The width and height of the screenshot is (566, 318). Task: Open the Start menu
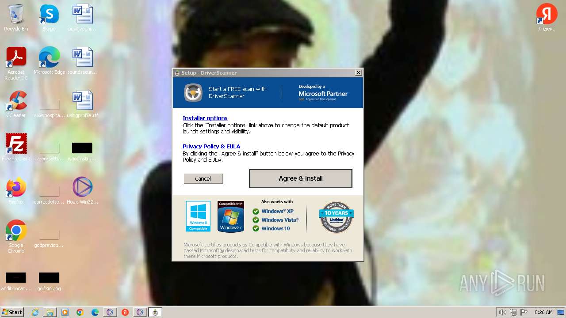pos(12,312)
